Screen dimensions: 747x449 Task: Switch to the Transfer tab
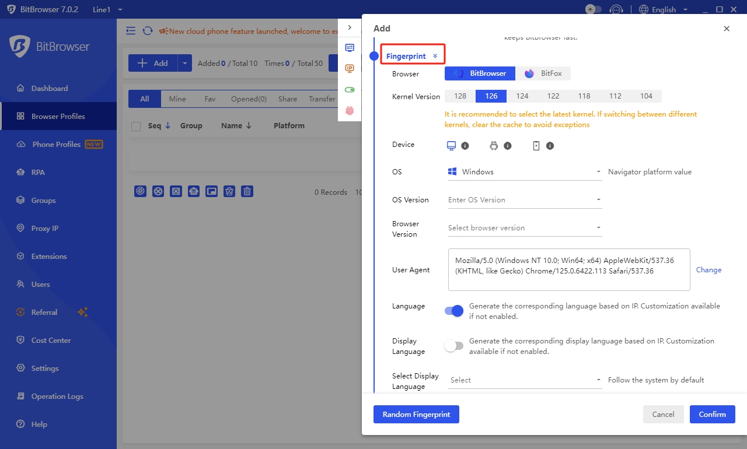pyautogui.click(x=322, y=99)
